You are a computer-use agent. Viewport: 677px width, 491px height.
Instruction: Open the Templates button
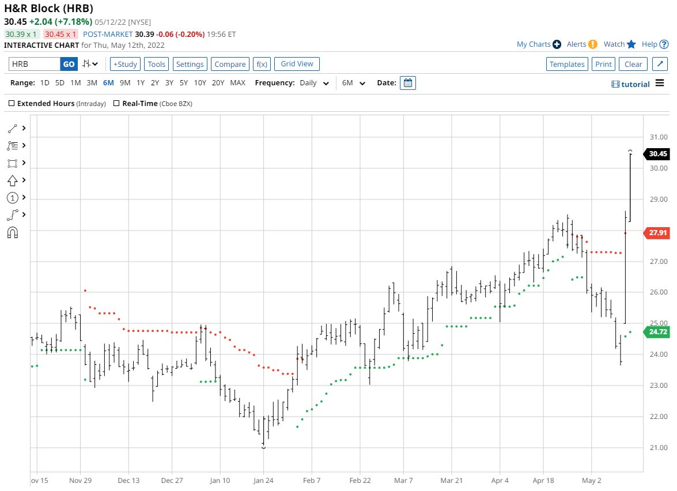click(x=567, y=64)
